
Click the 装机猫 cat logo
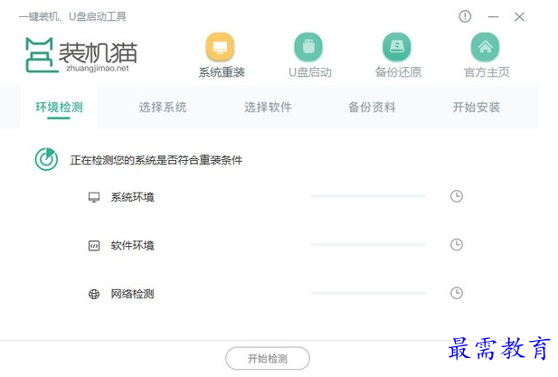click(x=40, y=55)
